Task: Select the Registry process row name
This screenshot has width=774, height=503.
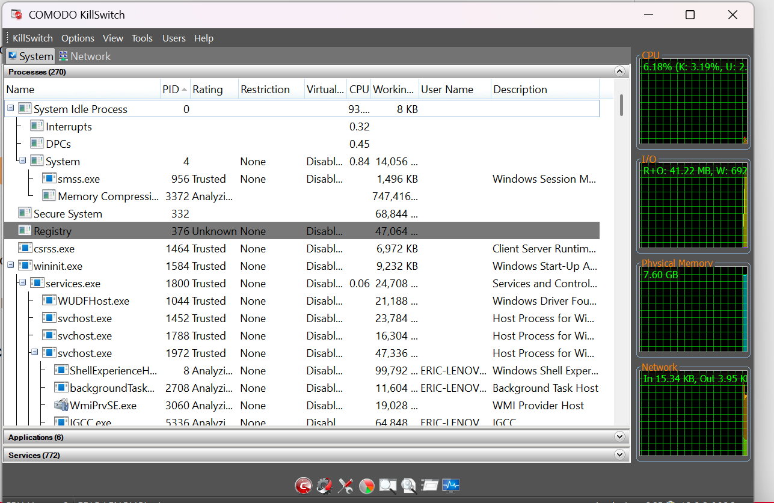Action: tap(52, 231)
